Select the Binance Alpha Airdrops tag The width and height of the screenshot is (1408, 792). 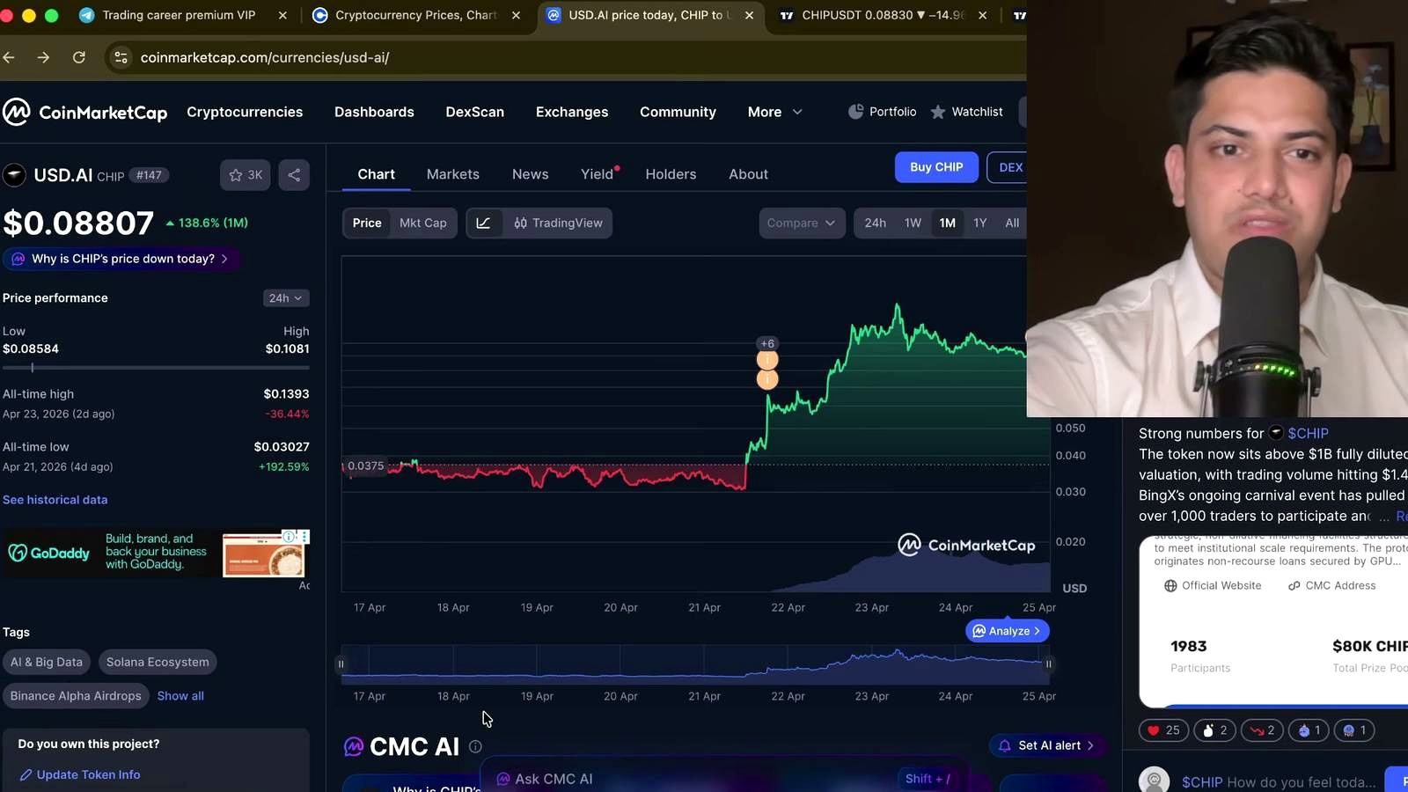point(76,695)
